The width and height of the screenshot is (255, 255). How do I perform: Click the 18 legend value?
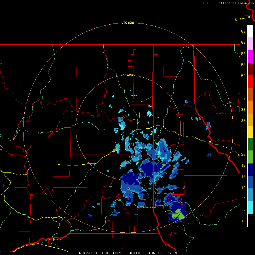(x=243, y=165)
